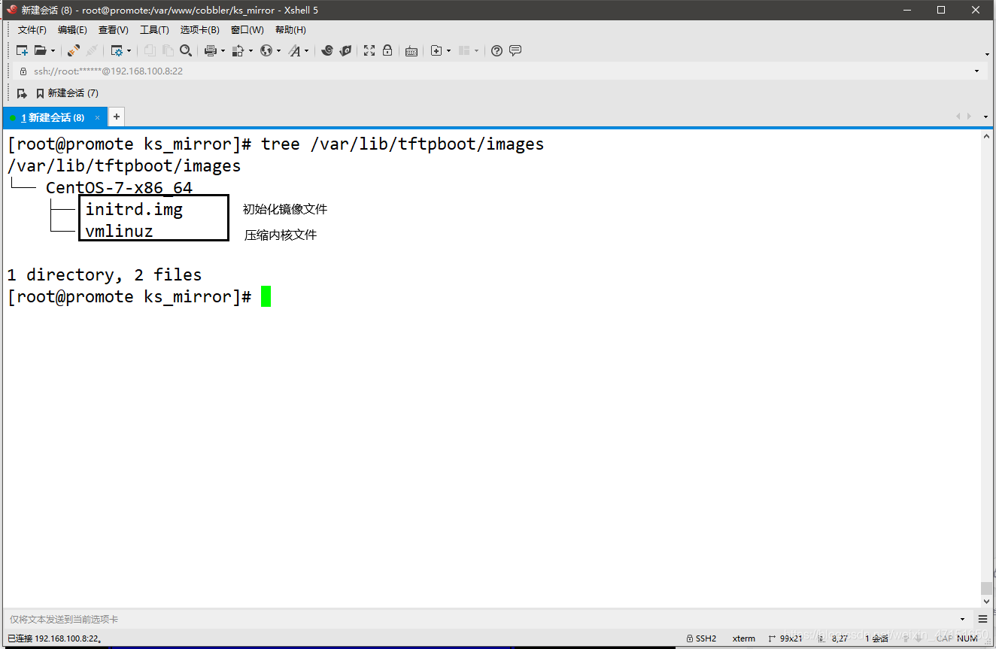The width and height of the screenshot is (996, 649).
Task: Click NUM indicator in the status bar
Action: [967, 638]
